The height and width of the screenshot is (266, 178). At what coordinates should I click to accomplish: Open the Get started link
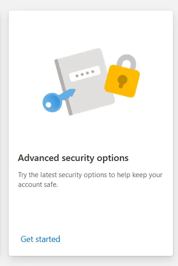[x=40, y=239]
